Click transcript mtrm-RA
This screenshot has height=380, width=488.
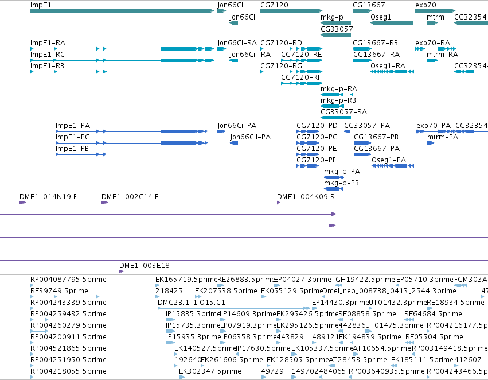(x=432, y=60)
